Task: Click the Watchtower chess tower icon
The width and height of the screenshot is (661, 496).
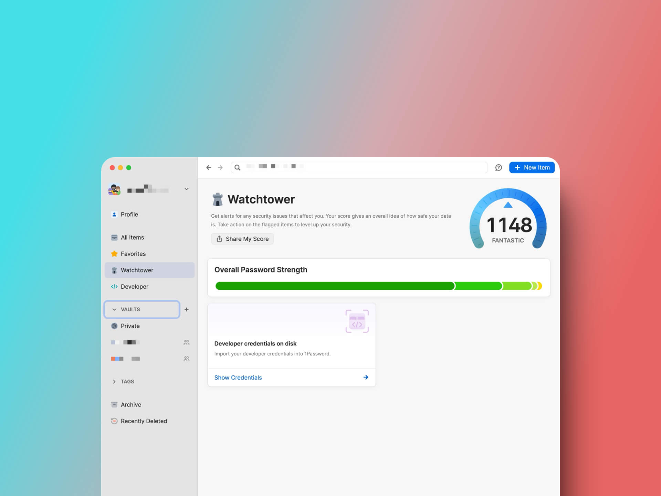Action: click(217, 199)
